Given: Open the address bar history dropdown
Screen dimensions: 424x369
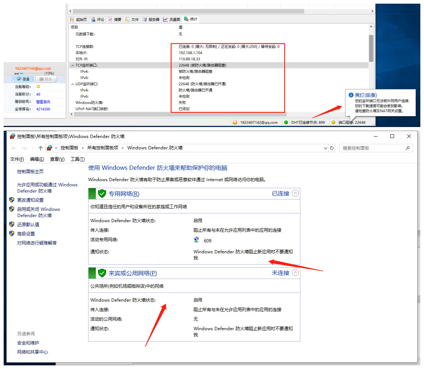Looking at the screenshot, I should click(x=325, y=148).
